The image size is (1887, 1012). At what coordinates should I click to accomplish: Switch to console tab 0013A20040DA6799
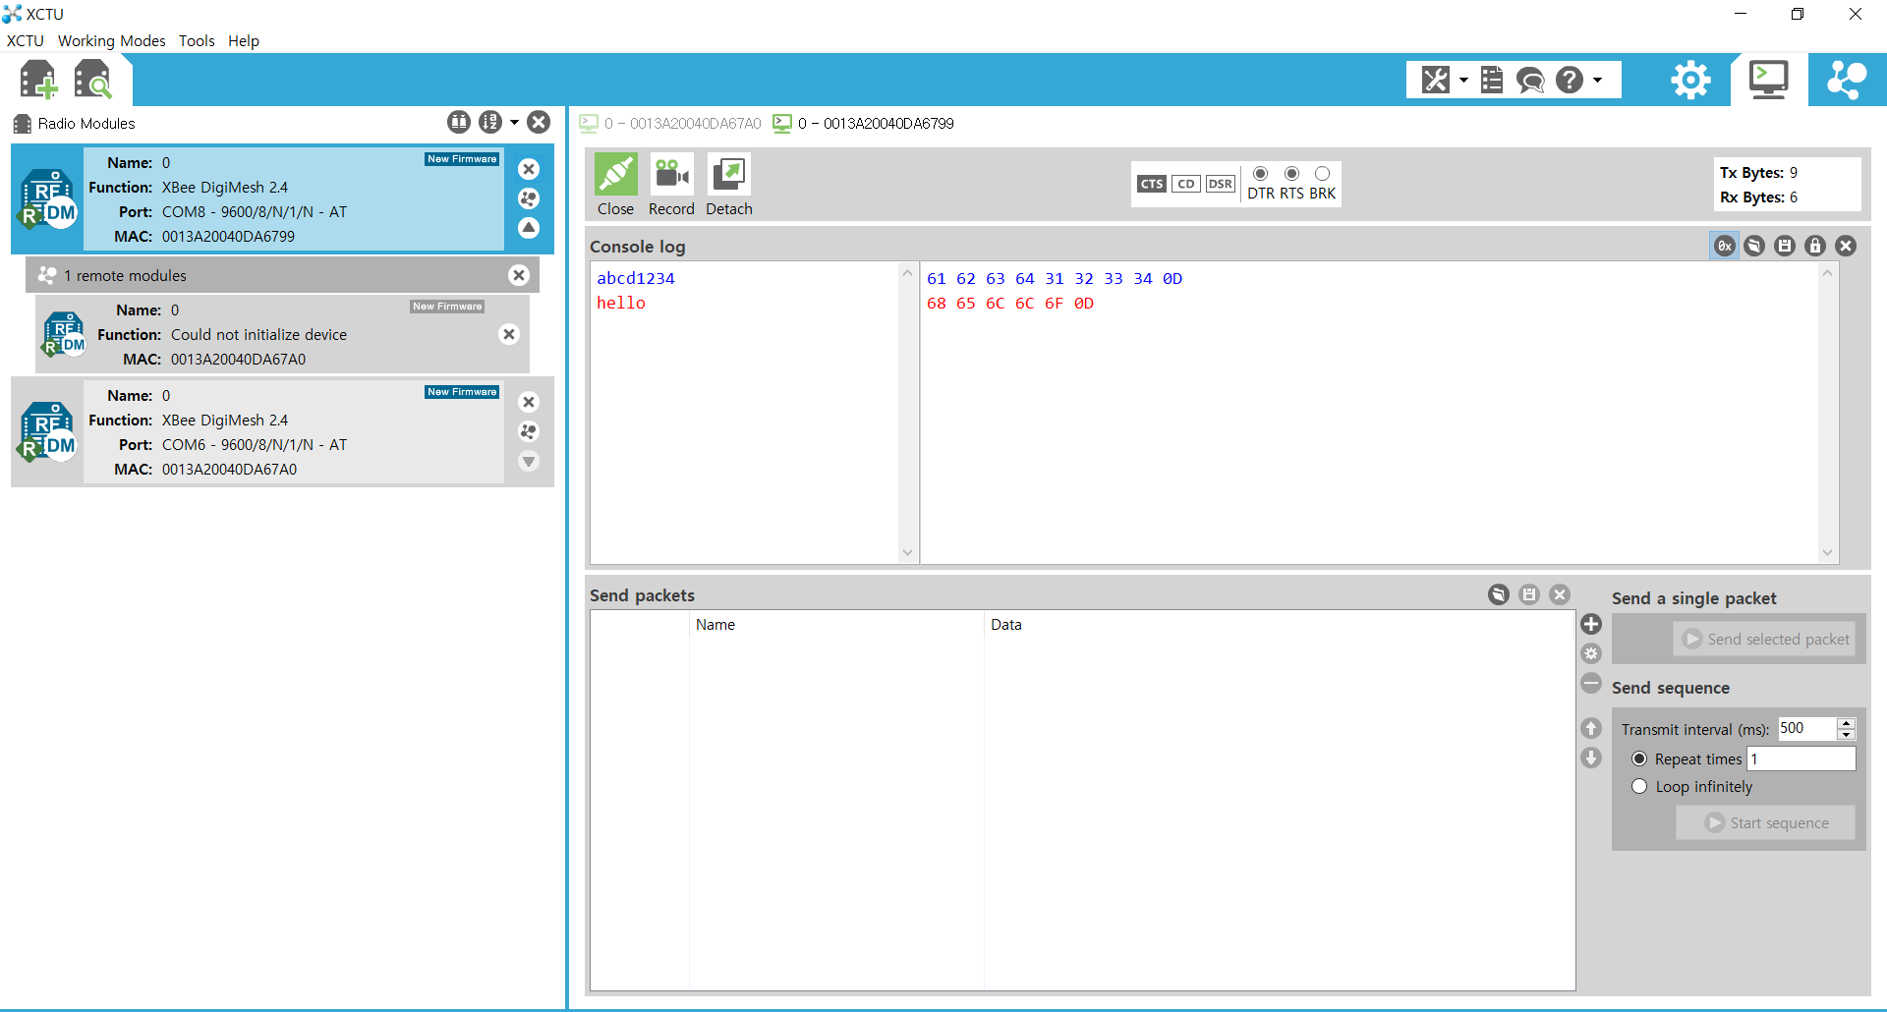coord(864,123)
